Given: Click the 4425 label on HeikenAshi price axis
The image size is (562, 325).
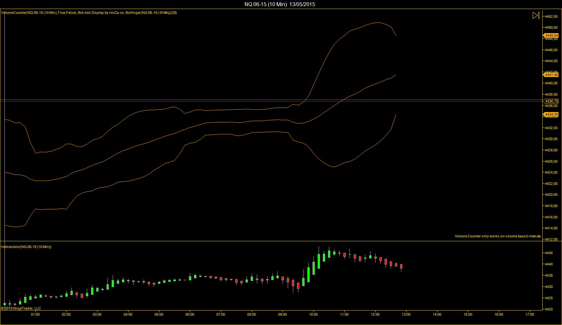Looking at the screenshot, I should point(548,298).
